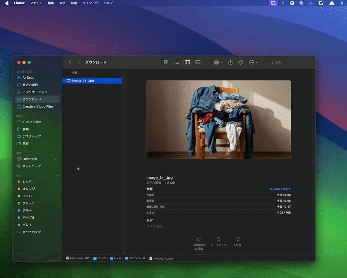Click the 作成日 今日 10:46 info row

pos(219,195)
